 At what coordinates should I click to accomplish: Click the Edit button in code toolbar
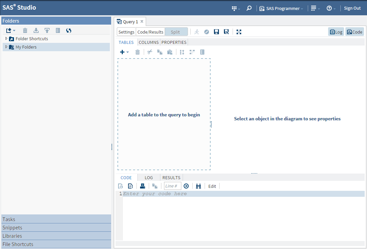[212, 186]
